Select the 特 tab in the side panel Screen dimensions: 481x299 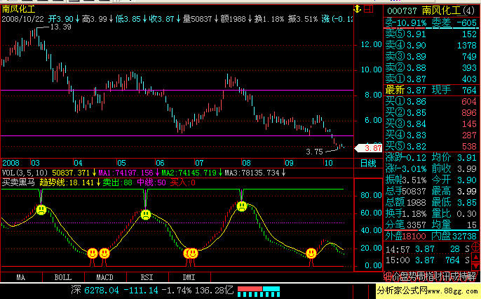click(x=463, y=277)
